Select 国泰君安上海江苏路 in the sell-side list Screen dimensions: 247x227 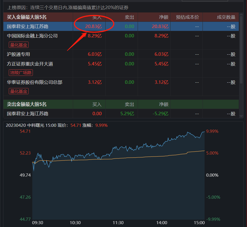[x=27, y=114]
